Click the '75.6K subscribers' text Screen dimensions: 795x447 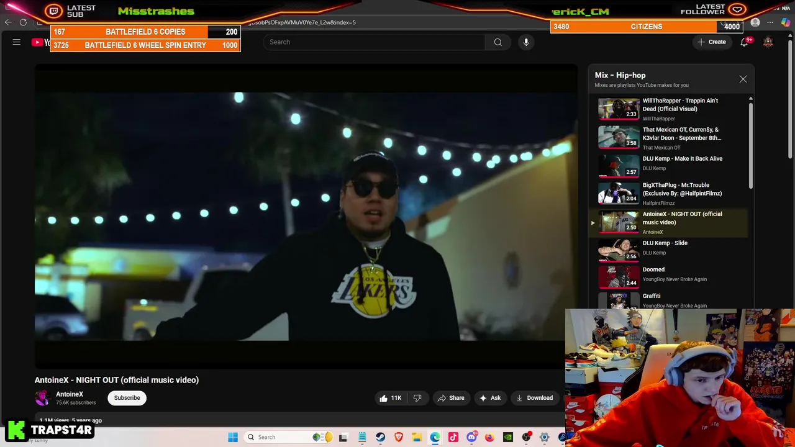coord(76,403)
